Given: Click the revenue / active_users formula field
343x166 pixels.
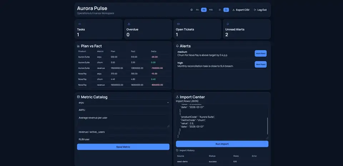Looking at the screenshot, I should coord(123,132).
